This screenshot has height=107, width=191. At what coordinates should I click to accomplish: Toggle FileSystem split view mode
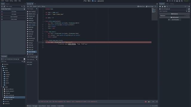point(24,59)
